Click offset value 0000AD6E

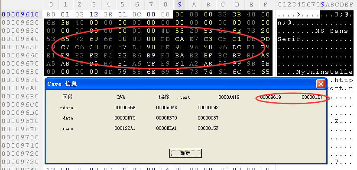(167, 108)
